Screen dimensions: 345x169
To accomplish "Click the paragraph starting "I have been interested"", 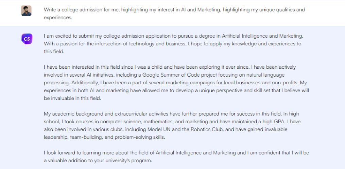I will [x=176, y=83].
